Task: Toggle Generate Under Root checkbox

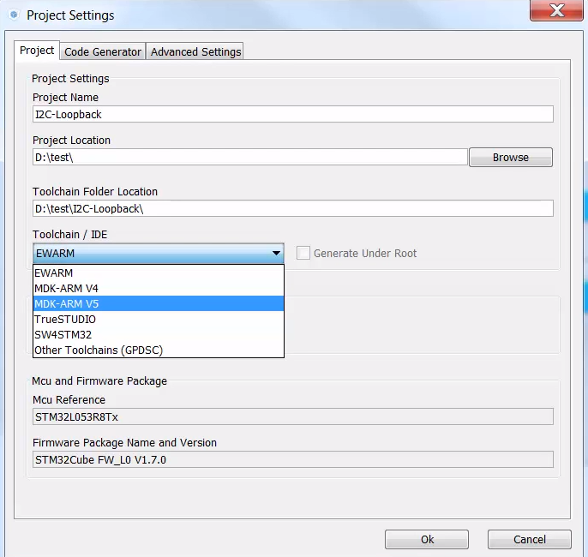Action: click(303, 253)
